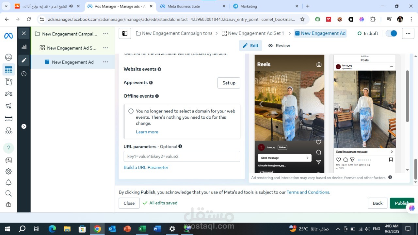Open options for New Engagement Ad row

point(105,62)
